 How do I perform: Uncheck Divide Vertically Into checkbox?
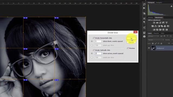tap(94, 50)
